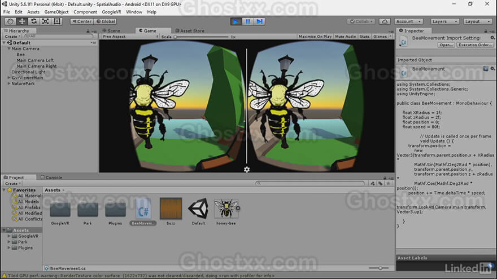
Task: Select the Buzz audio asset
Action: [x=171, y=211]
